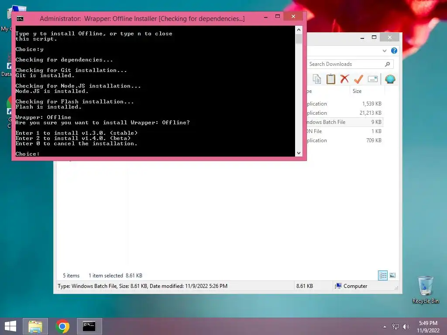Click the taskbar clock showing 5:49 PM

(428, 327)
